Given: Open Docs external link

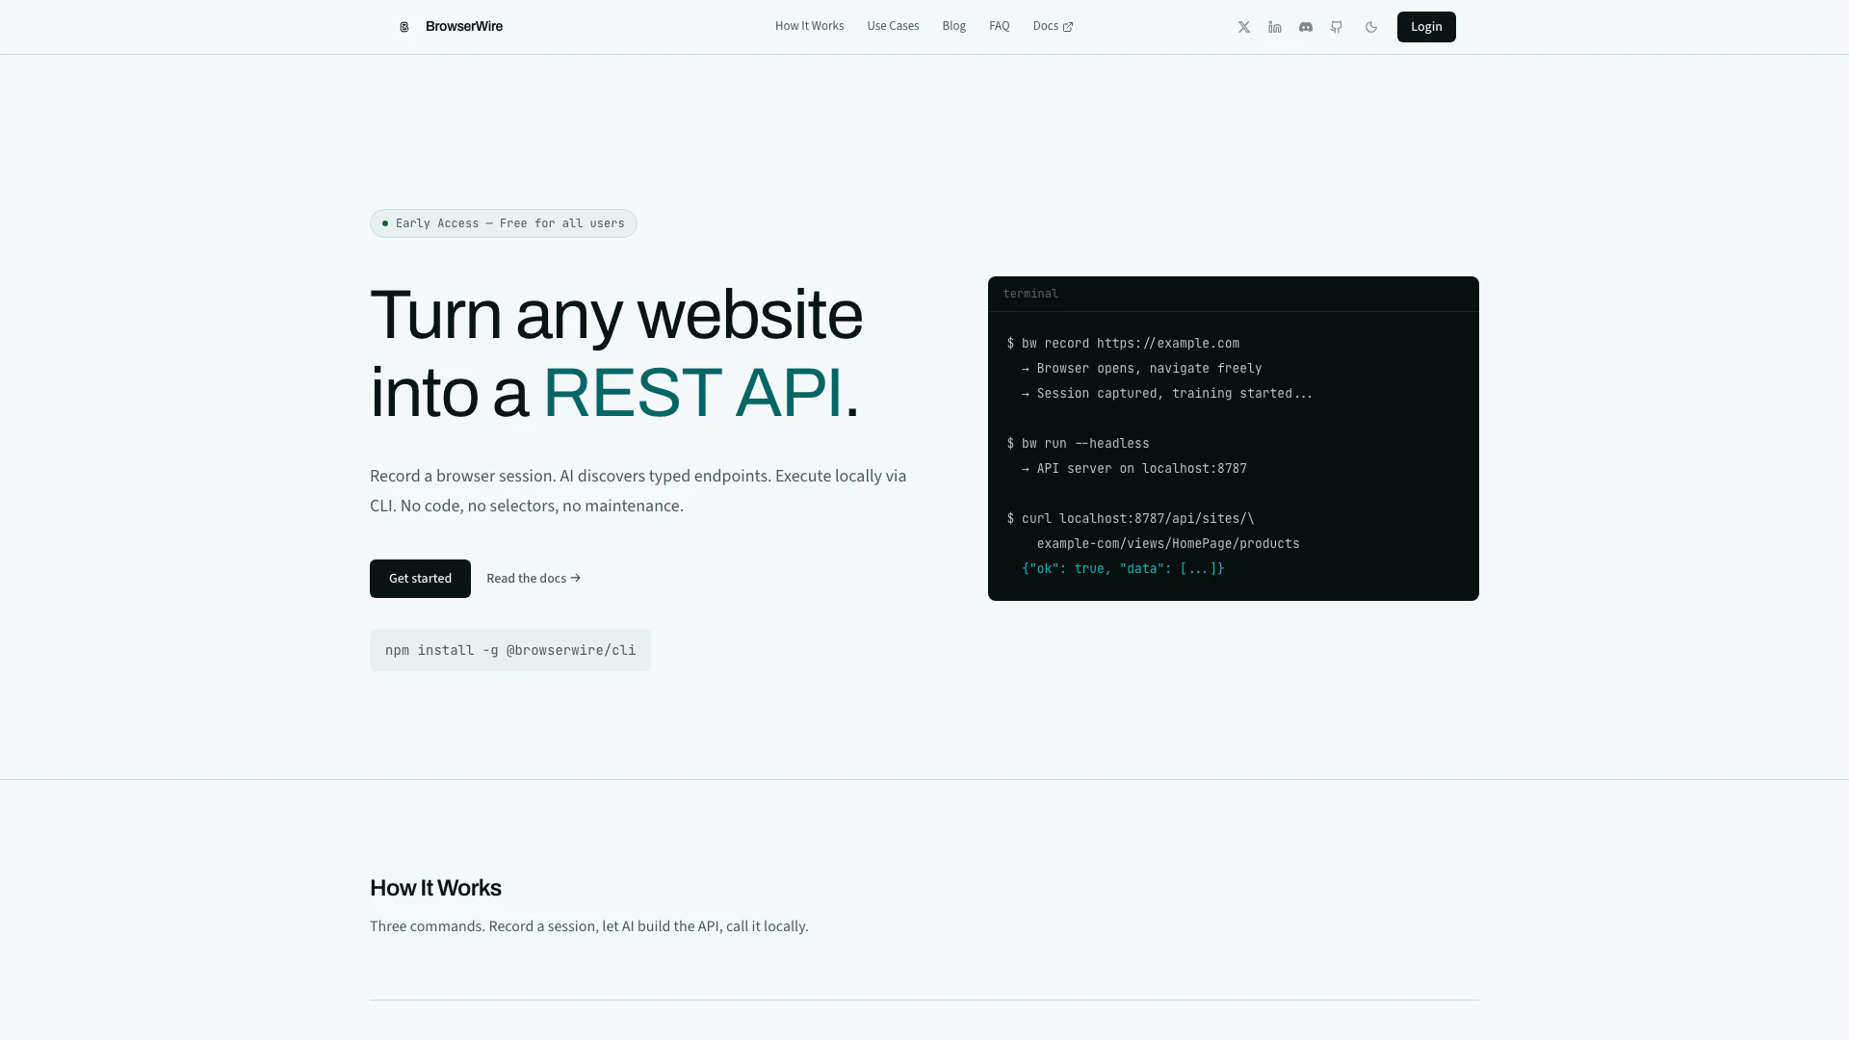Looking at the screenshot, I should tap(1046, 26).
